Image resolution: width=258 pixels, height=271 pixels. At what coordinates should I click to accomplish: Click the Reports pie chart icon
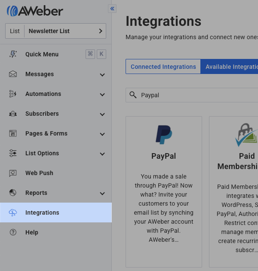click(x=13, y=193)
